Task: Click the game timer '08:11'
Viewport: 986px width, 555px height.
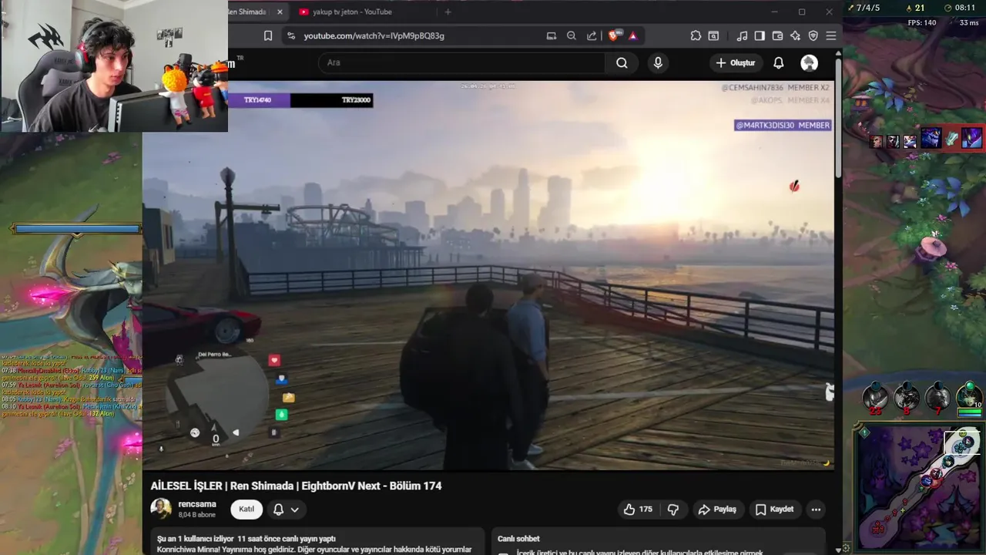Action: (965, 8)
